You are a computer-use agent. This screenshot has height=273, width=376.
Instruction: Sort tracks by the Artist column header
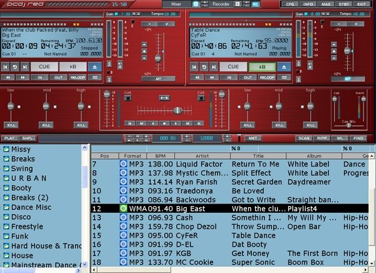tap(202, 156)
